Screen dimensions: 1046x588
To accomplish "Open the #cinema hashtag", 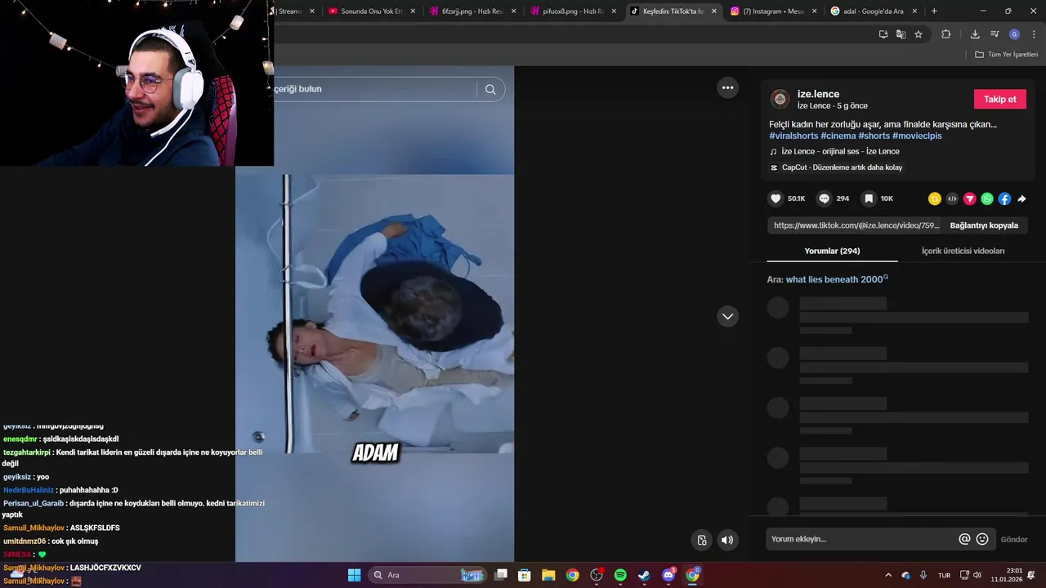I will [x=838, y=136].
